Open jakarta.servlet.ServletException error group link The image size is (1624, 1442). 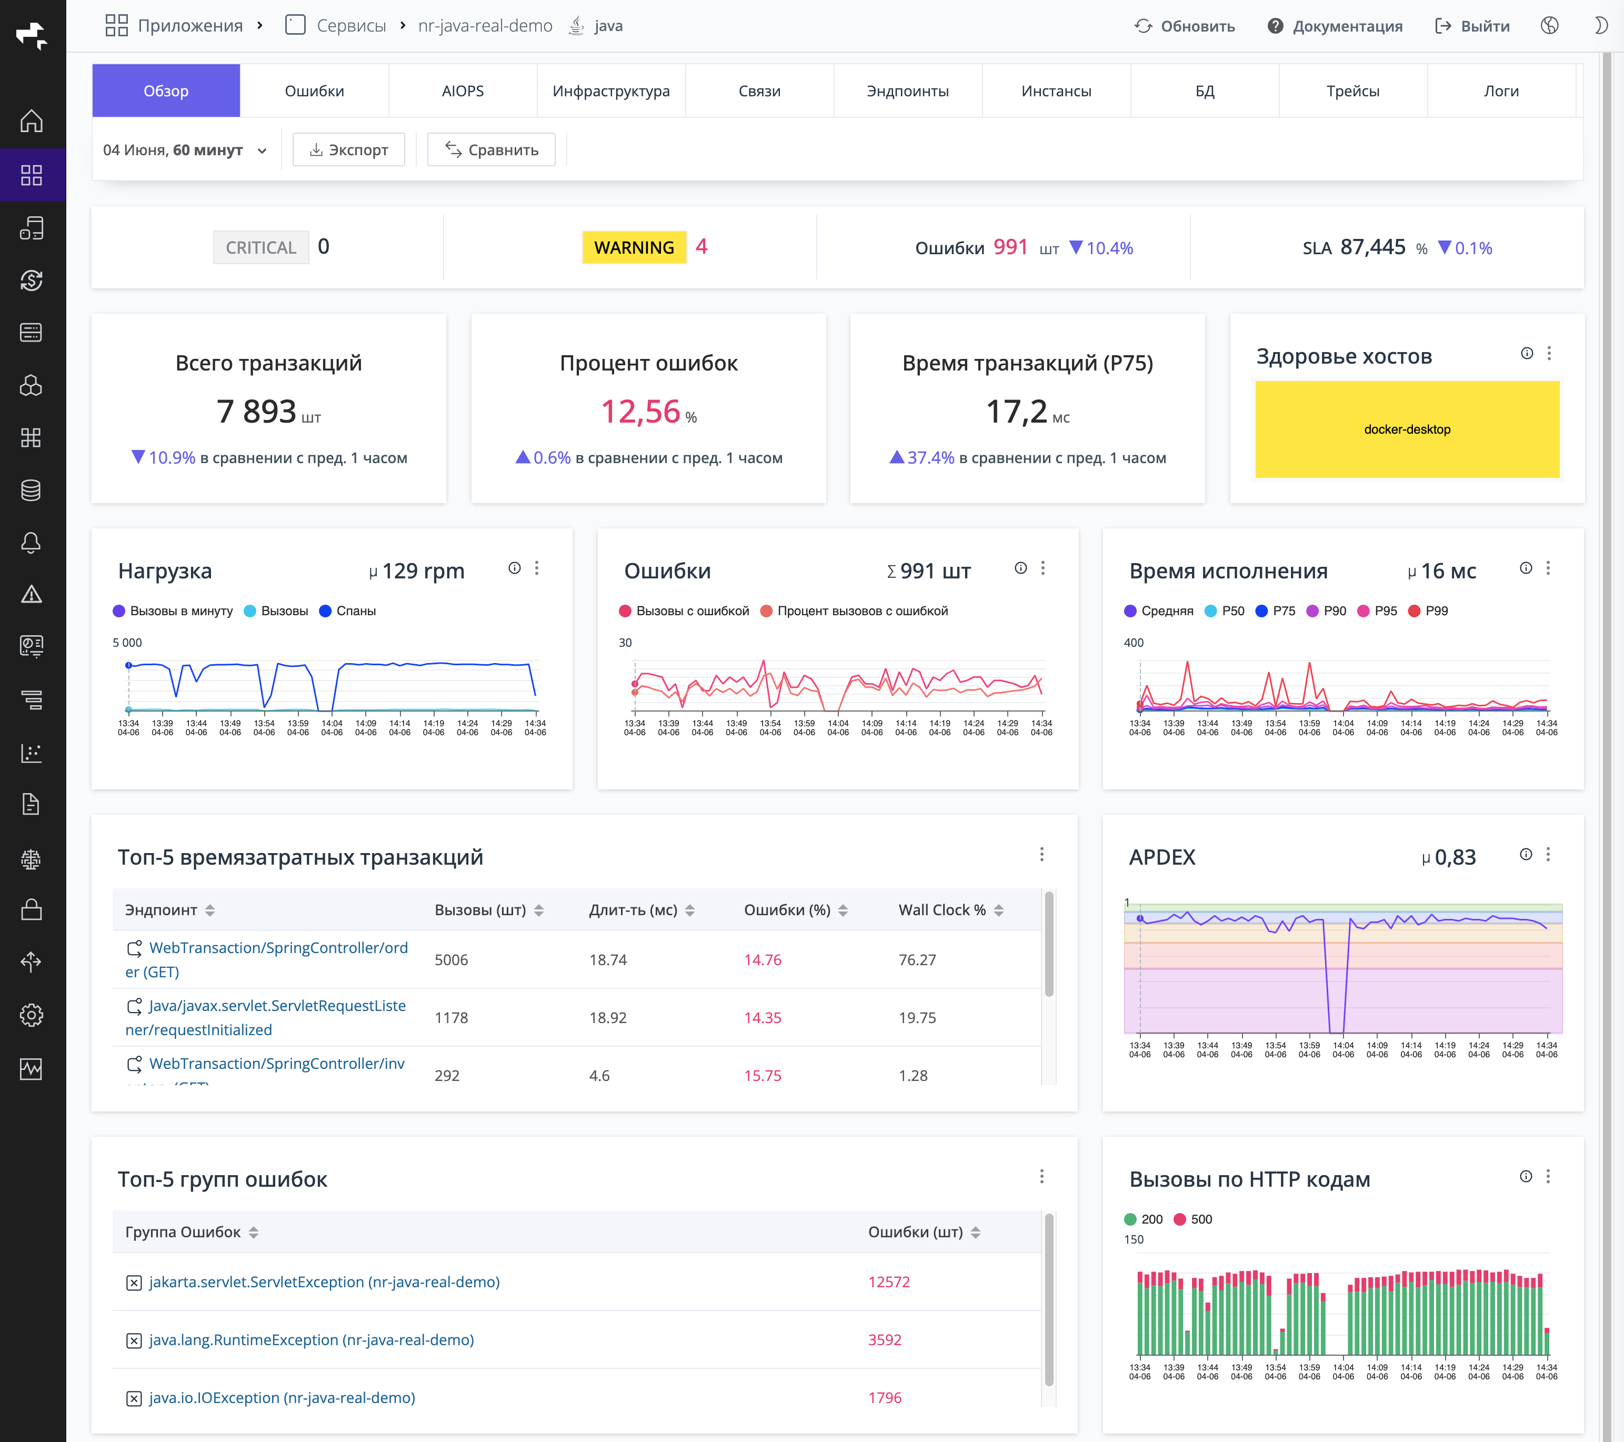point(324,1281)
